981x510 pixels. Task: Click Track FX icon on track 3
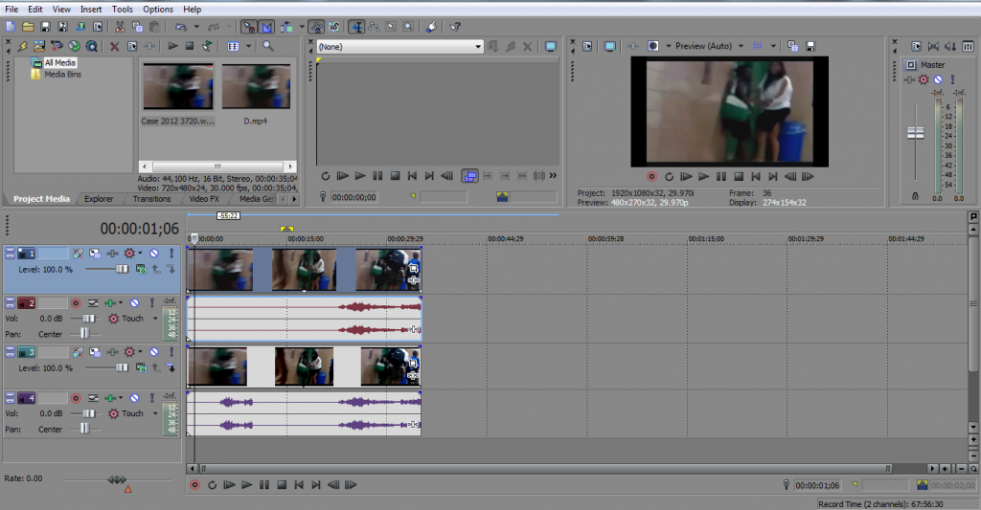click(x=113, y=352)
